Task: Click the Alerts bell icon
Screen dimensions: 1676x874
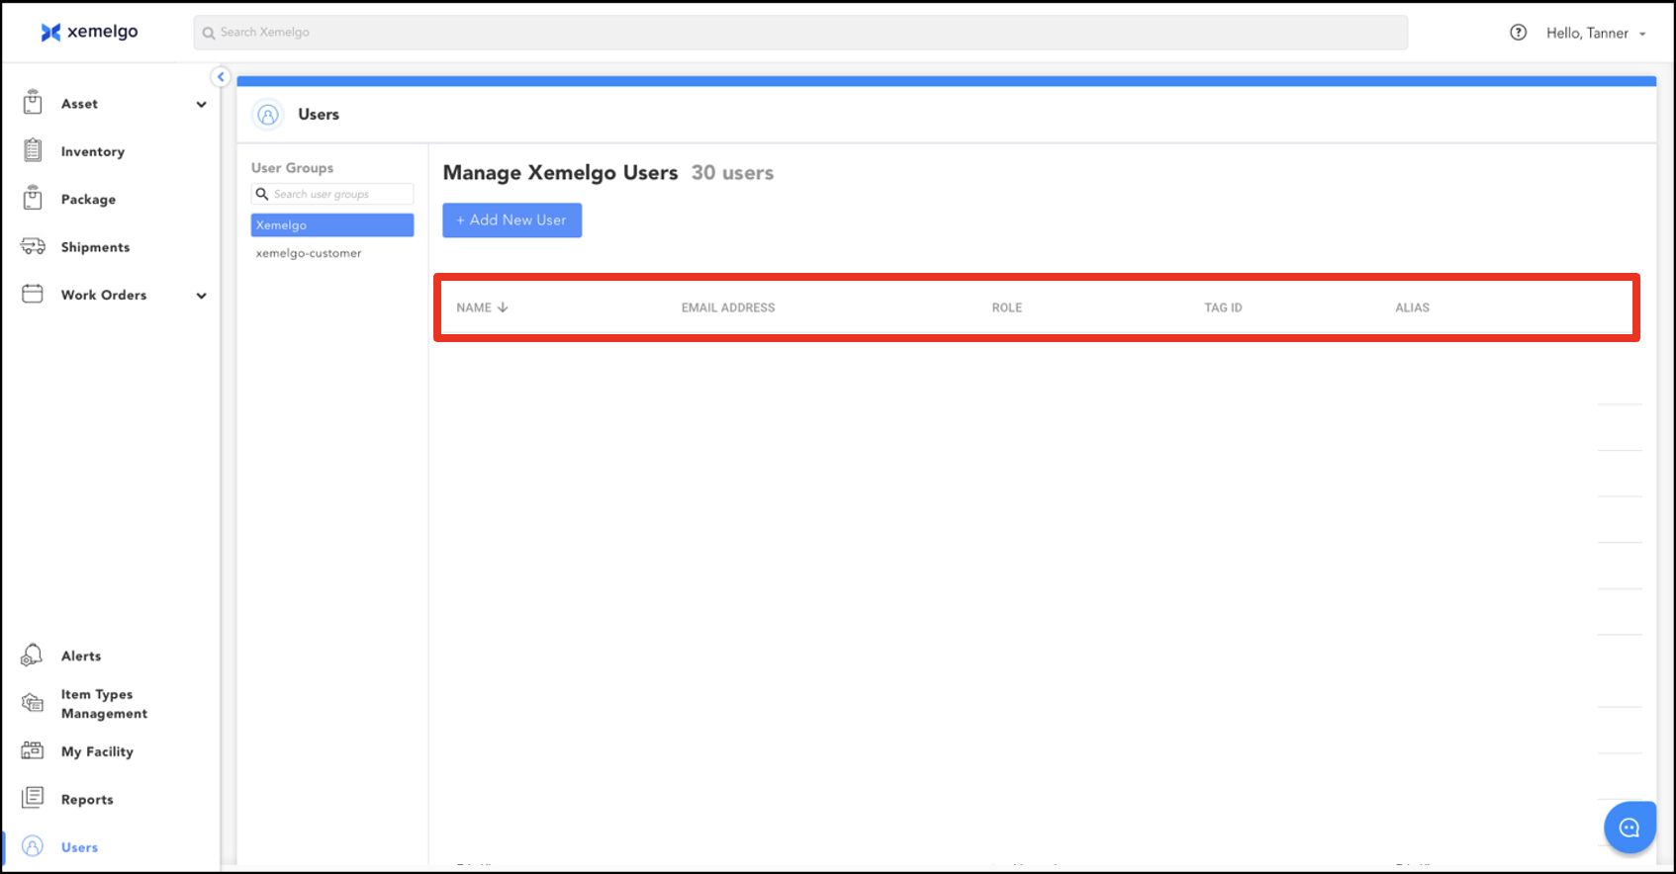Action: coord(32,655)
